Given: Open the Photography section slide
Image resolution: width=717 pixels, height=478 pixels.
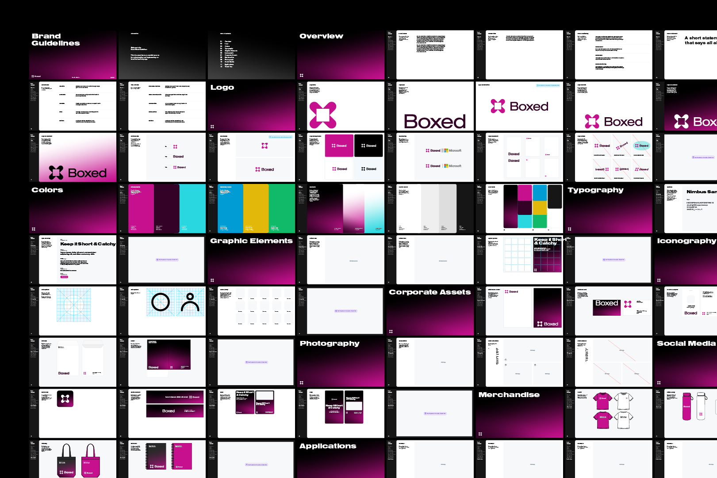Looking at the screenshot, I should click(x=341, y=363).
